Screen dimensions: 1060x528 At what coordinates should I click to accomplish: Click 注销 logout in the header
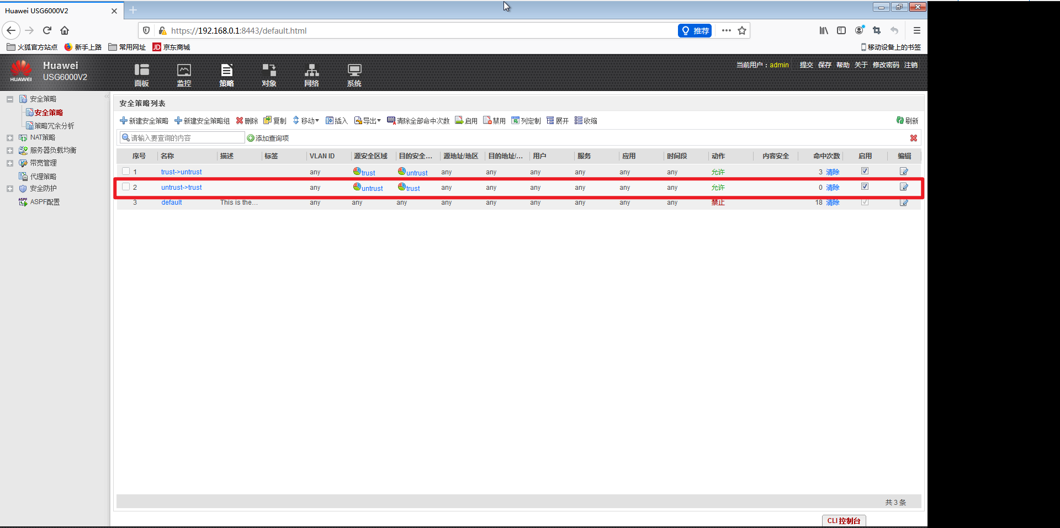pos(910,65)
